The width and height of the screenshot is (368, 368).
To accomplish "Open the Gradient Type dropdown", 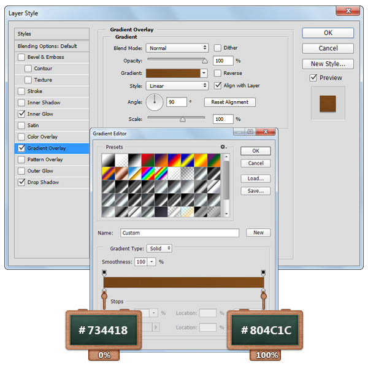I will pos(159,248).
